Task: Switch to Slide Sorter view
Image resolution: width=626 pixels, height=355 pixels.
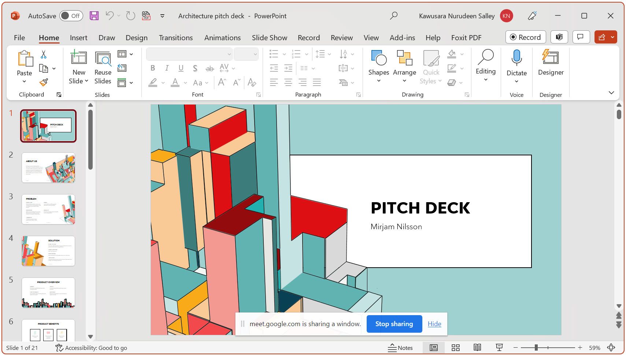Action: pyautogui.click(x=455, y=347)
